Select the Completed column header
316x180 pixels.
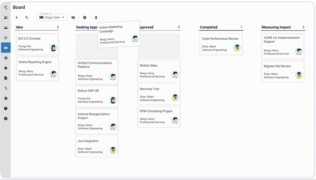[x=209, y=28]
